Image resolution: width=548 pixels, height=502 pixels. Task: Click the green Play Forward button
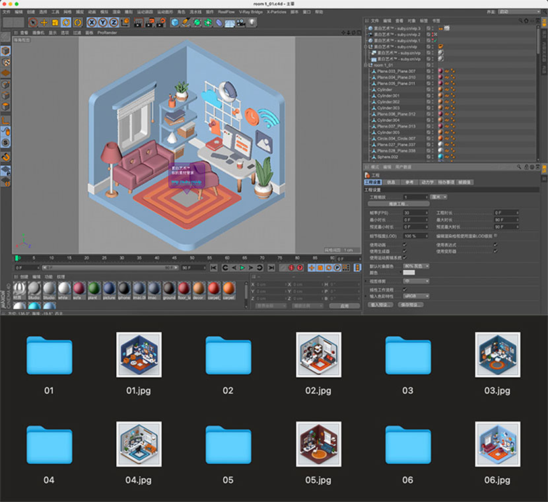242,268
